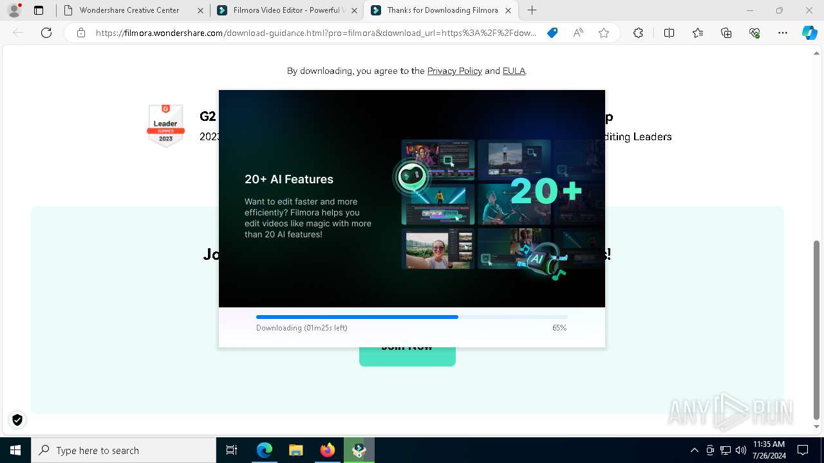Image resolution: width=824 pixels, height=463 pixels.
Task: Close the Wondershare Creative Center tab
Action: tap(200, 10)
